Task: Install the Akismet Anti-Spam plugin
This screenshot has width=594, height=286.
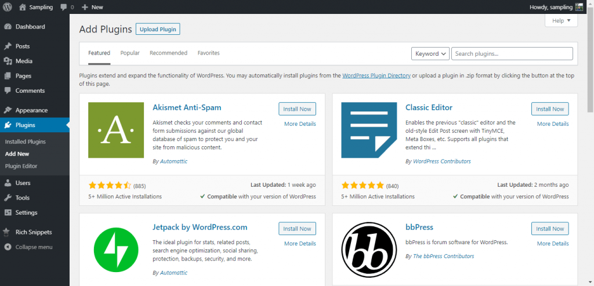Action: (297, 109)
